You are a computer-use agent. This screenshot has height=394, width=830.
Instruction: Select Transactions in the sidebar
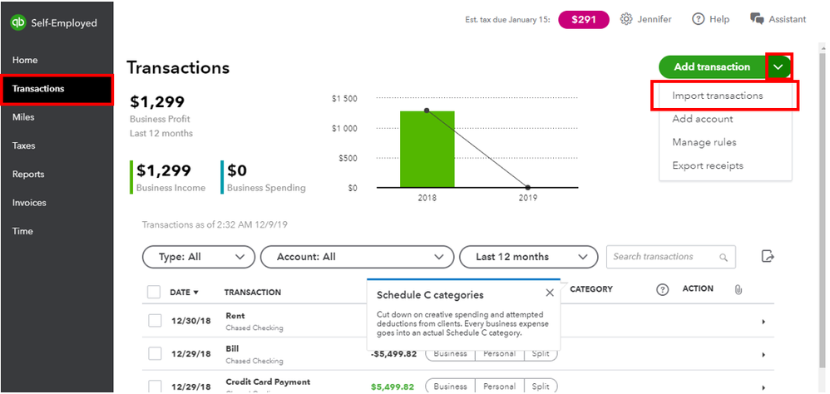point(57,89)
